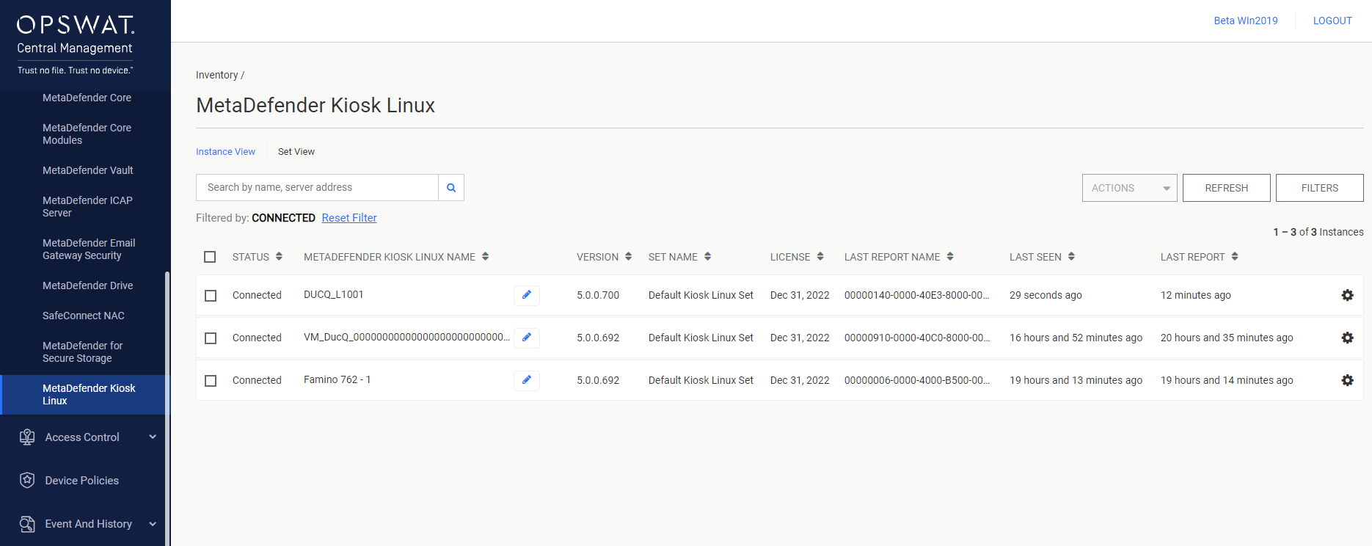Click '19 hours and 13 minutes ago' cell

click(x=1076, y=380)
